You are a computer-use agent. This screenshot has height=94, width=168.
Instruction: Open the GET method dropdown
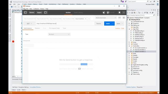pyautogui.click(x=29, y=23)
